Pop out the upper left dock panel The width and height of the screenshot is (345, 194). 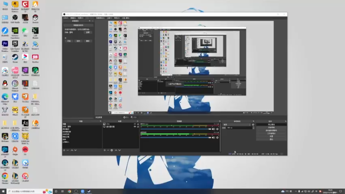click(90, 21)
